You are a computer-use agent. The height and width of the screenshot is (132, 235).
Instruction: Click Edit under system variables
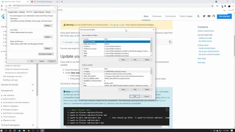135,89
